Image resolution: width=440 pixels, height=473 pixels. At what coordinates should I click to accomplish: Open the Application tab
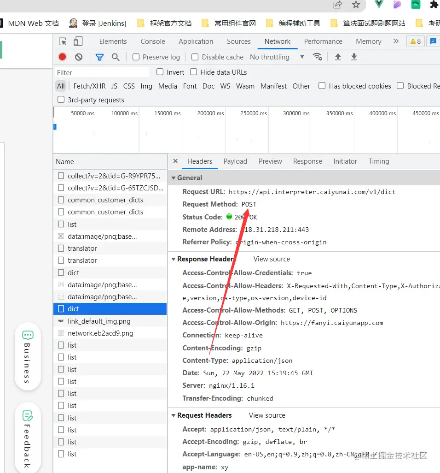[196, 41]
